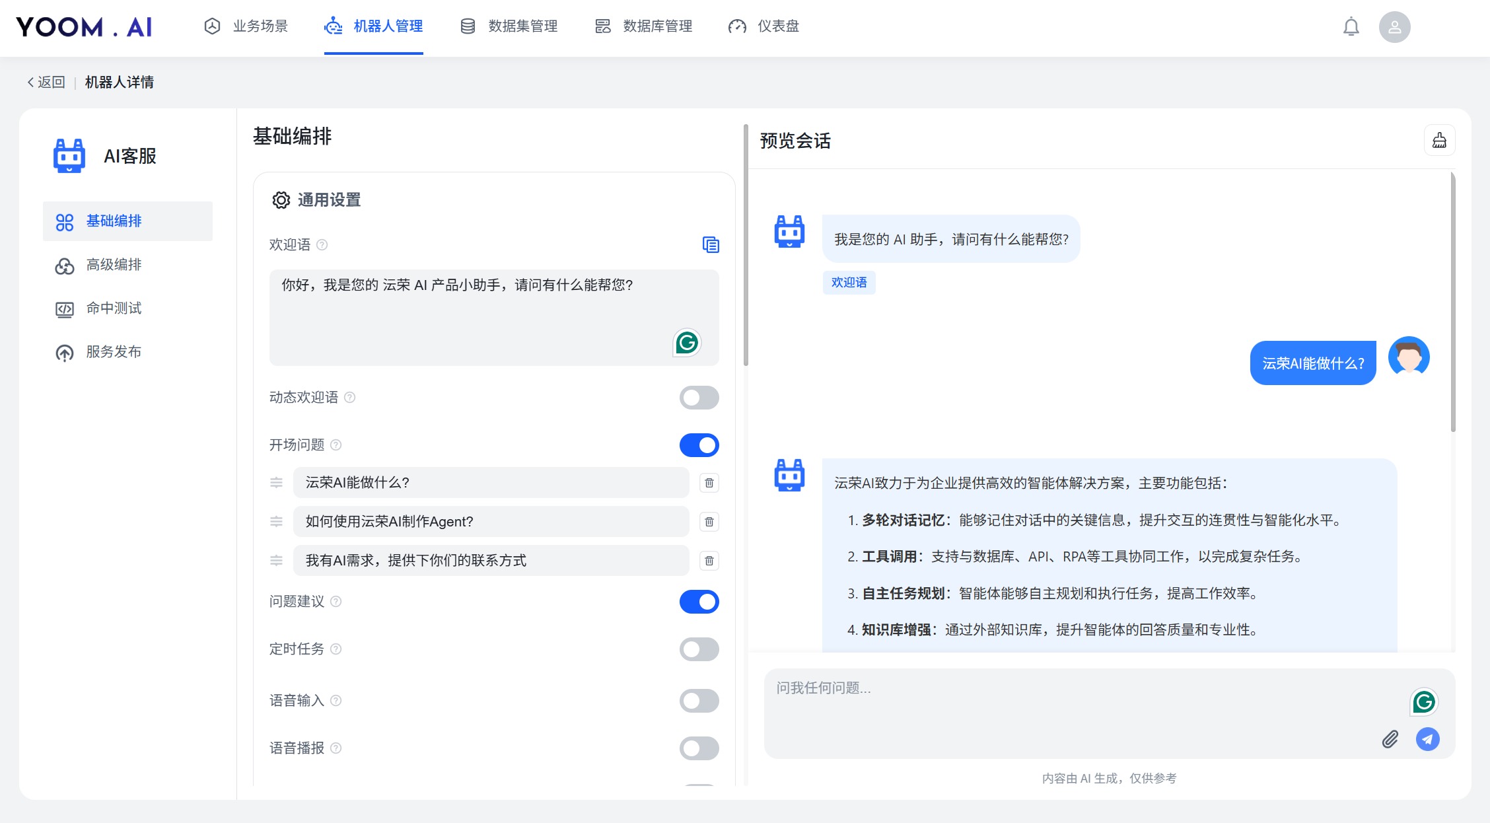Open the 数据集管理 section

point(522,26)
